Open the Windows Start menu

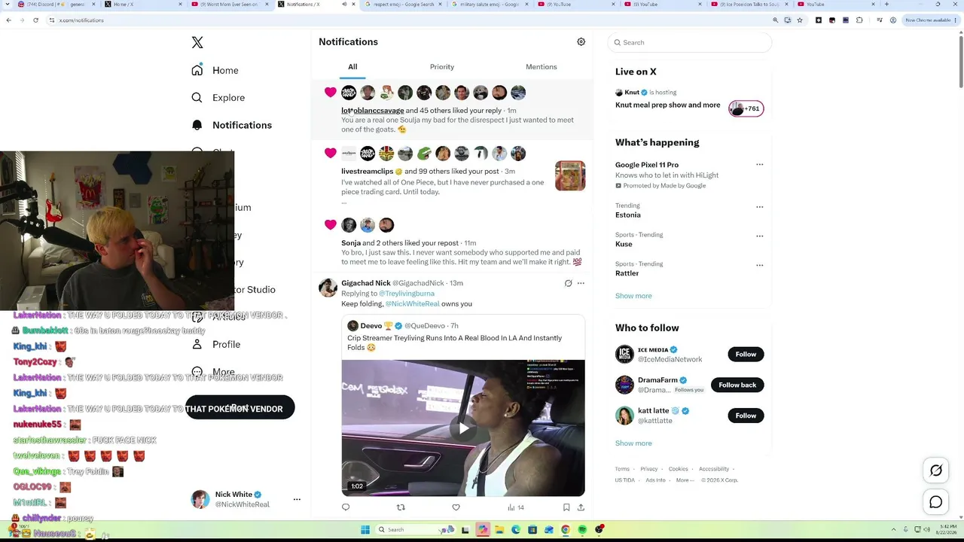[365, 530]
